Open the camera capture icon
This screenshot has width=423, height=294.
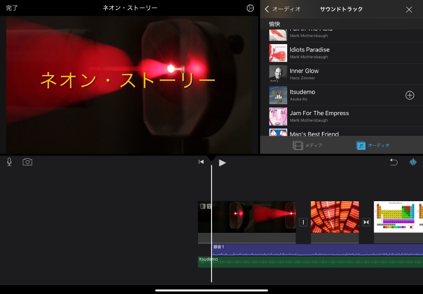(27, 162)
